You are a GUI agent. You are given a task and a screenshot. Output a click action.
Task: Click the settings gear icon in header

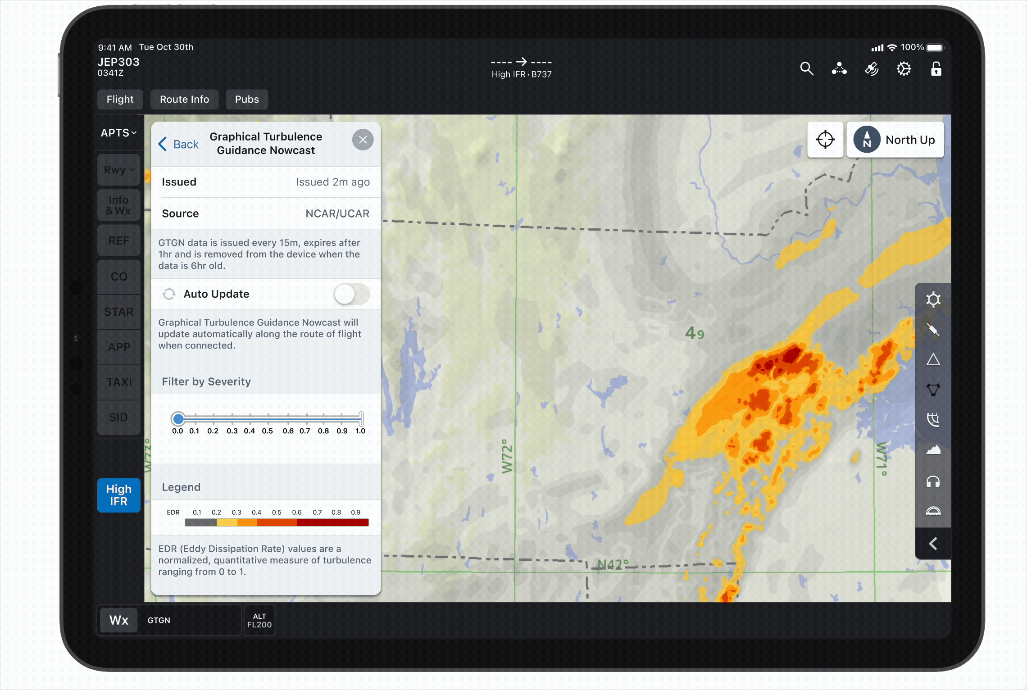coord(904,69)
